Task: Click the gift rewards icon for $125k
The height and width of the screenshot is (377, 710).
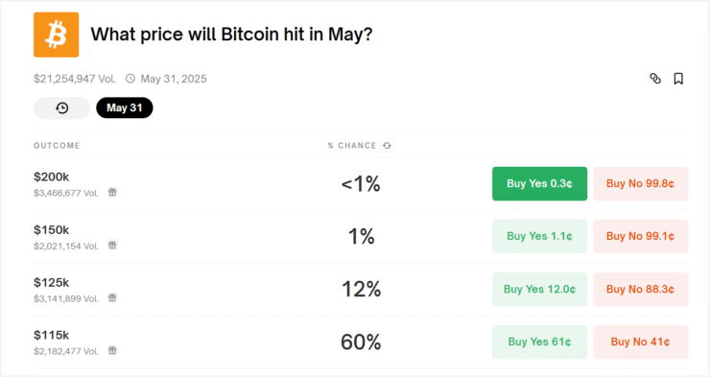Action: coord(112,297)
